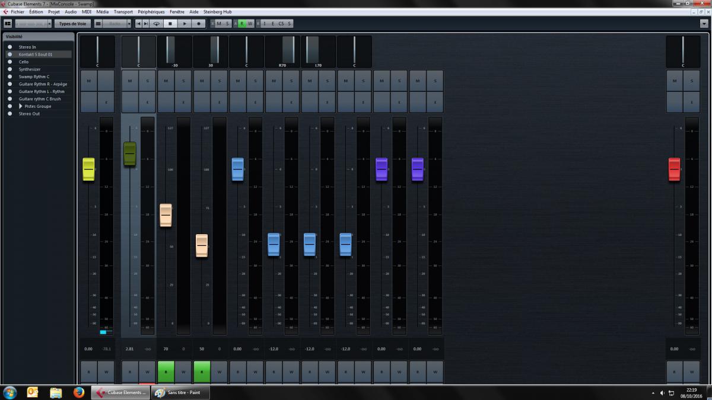The width and height of the screenshot is (712, 400).
Task: Mute the channel with the red fader
Action: [675, 81]
